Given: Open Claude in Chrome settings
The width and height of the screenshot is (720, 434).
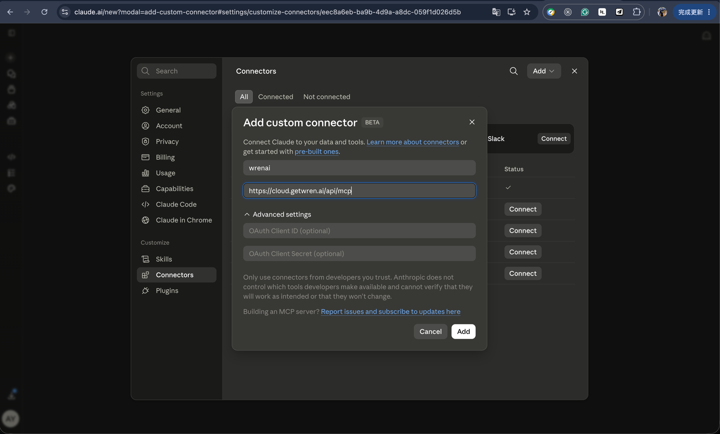Looking at the screenshot, I should (176, 220).
